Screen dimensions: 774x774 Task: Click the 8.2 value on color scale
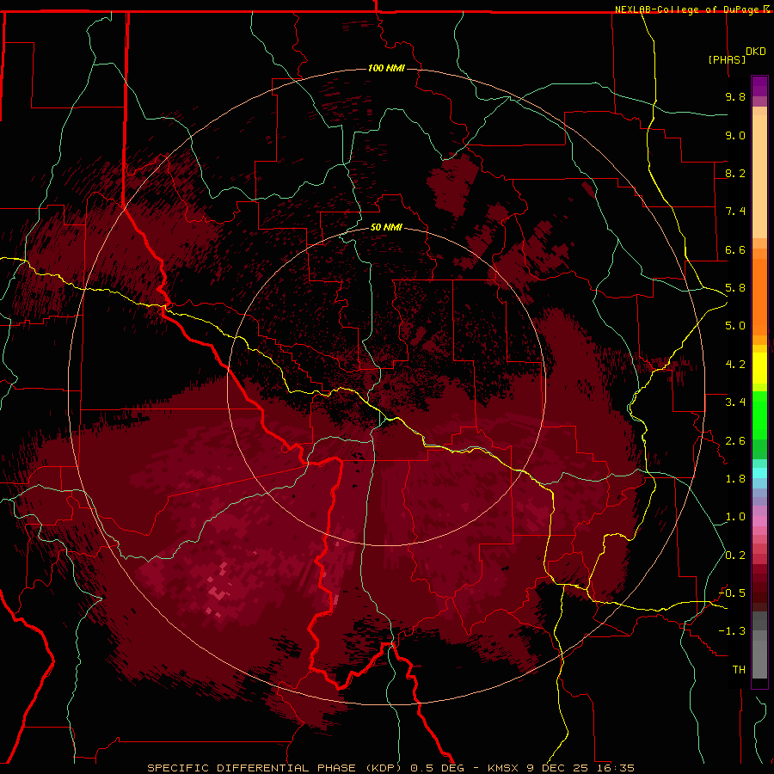735,173
